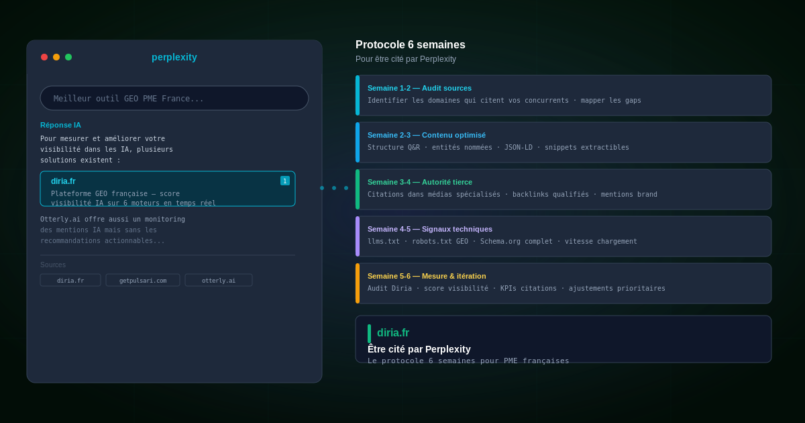The width and height of the screenshot is (805, 423).
Task: Click the text 'Otterly.ai offre aussi un monitoring'
Action: coord(113,219)
